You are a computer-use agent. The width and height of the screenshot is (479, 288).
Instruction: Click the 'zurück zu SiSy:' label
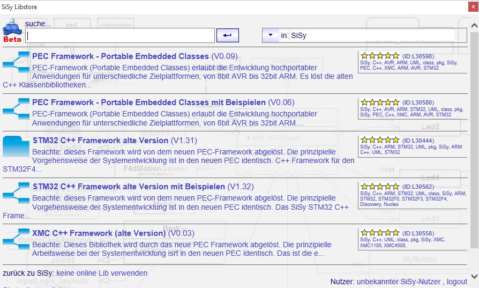point(28,273)
